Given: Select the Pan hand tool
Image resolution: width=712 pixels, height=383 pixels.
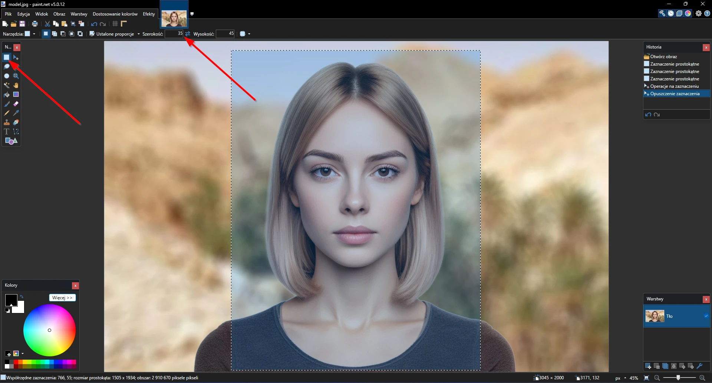Looking at the screenshot, I should (x=16, y=85).
